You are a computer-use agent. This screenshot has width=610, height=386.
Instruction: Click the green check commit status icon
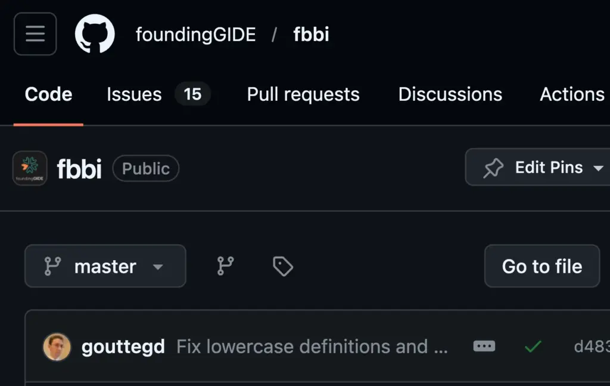click(x=532, y=347)
